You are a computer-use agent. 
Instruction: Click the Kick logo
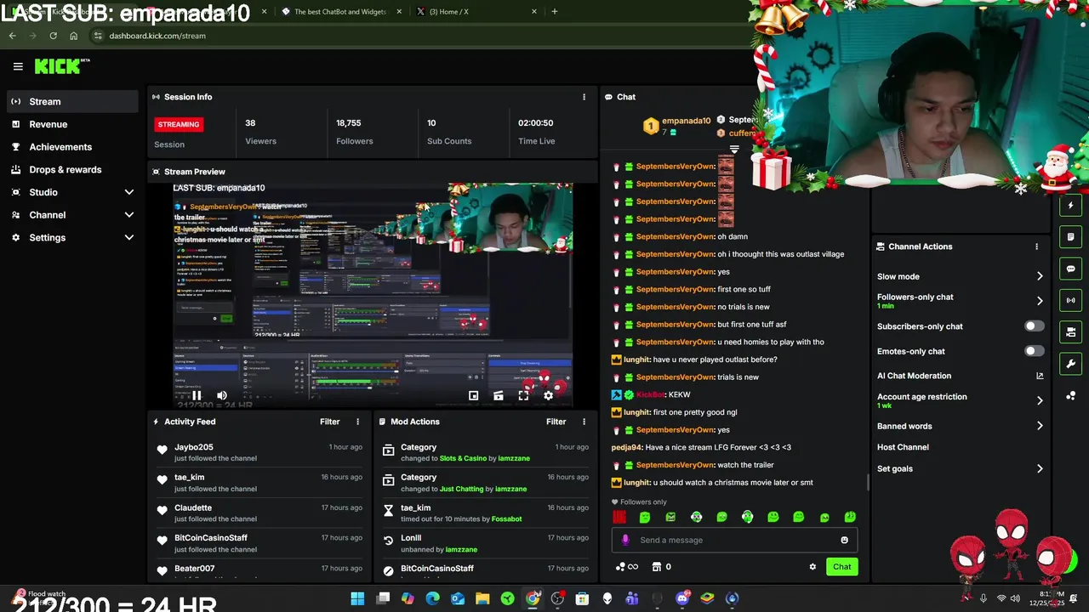(x=61, y=66)
